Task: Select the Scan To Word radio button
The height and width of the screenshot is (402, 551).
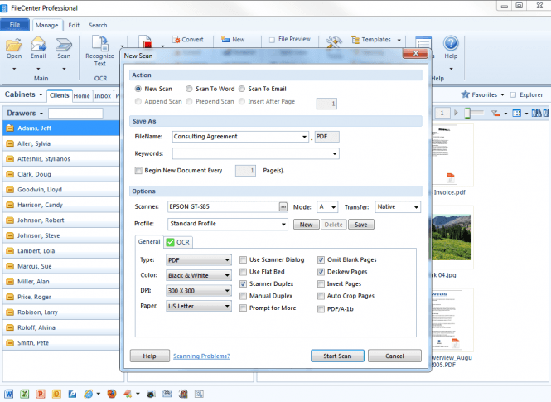Action: tap(189, 89)
